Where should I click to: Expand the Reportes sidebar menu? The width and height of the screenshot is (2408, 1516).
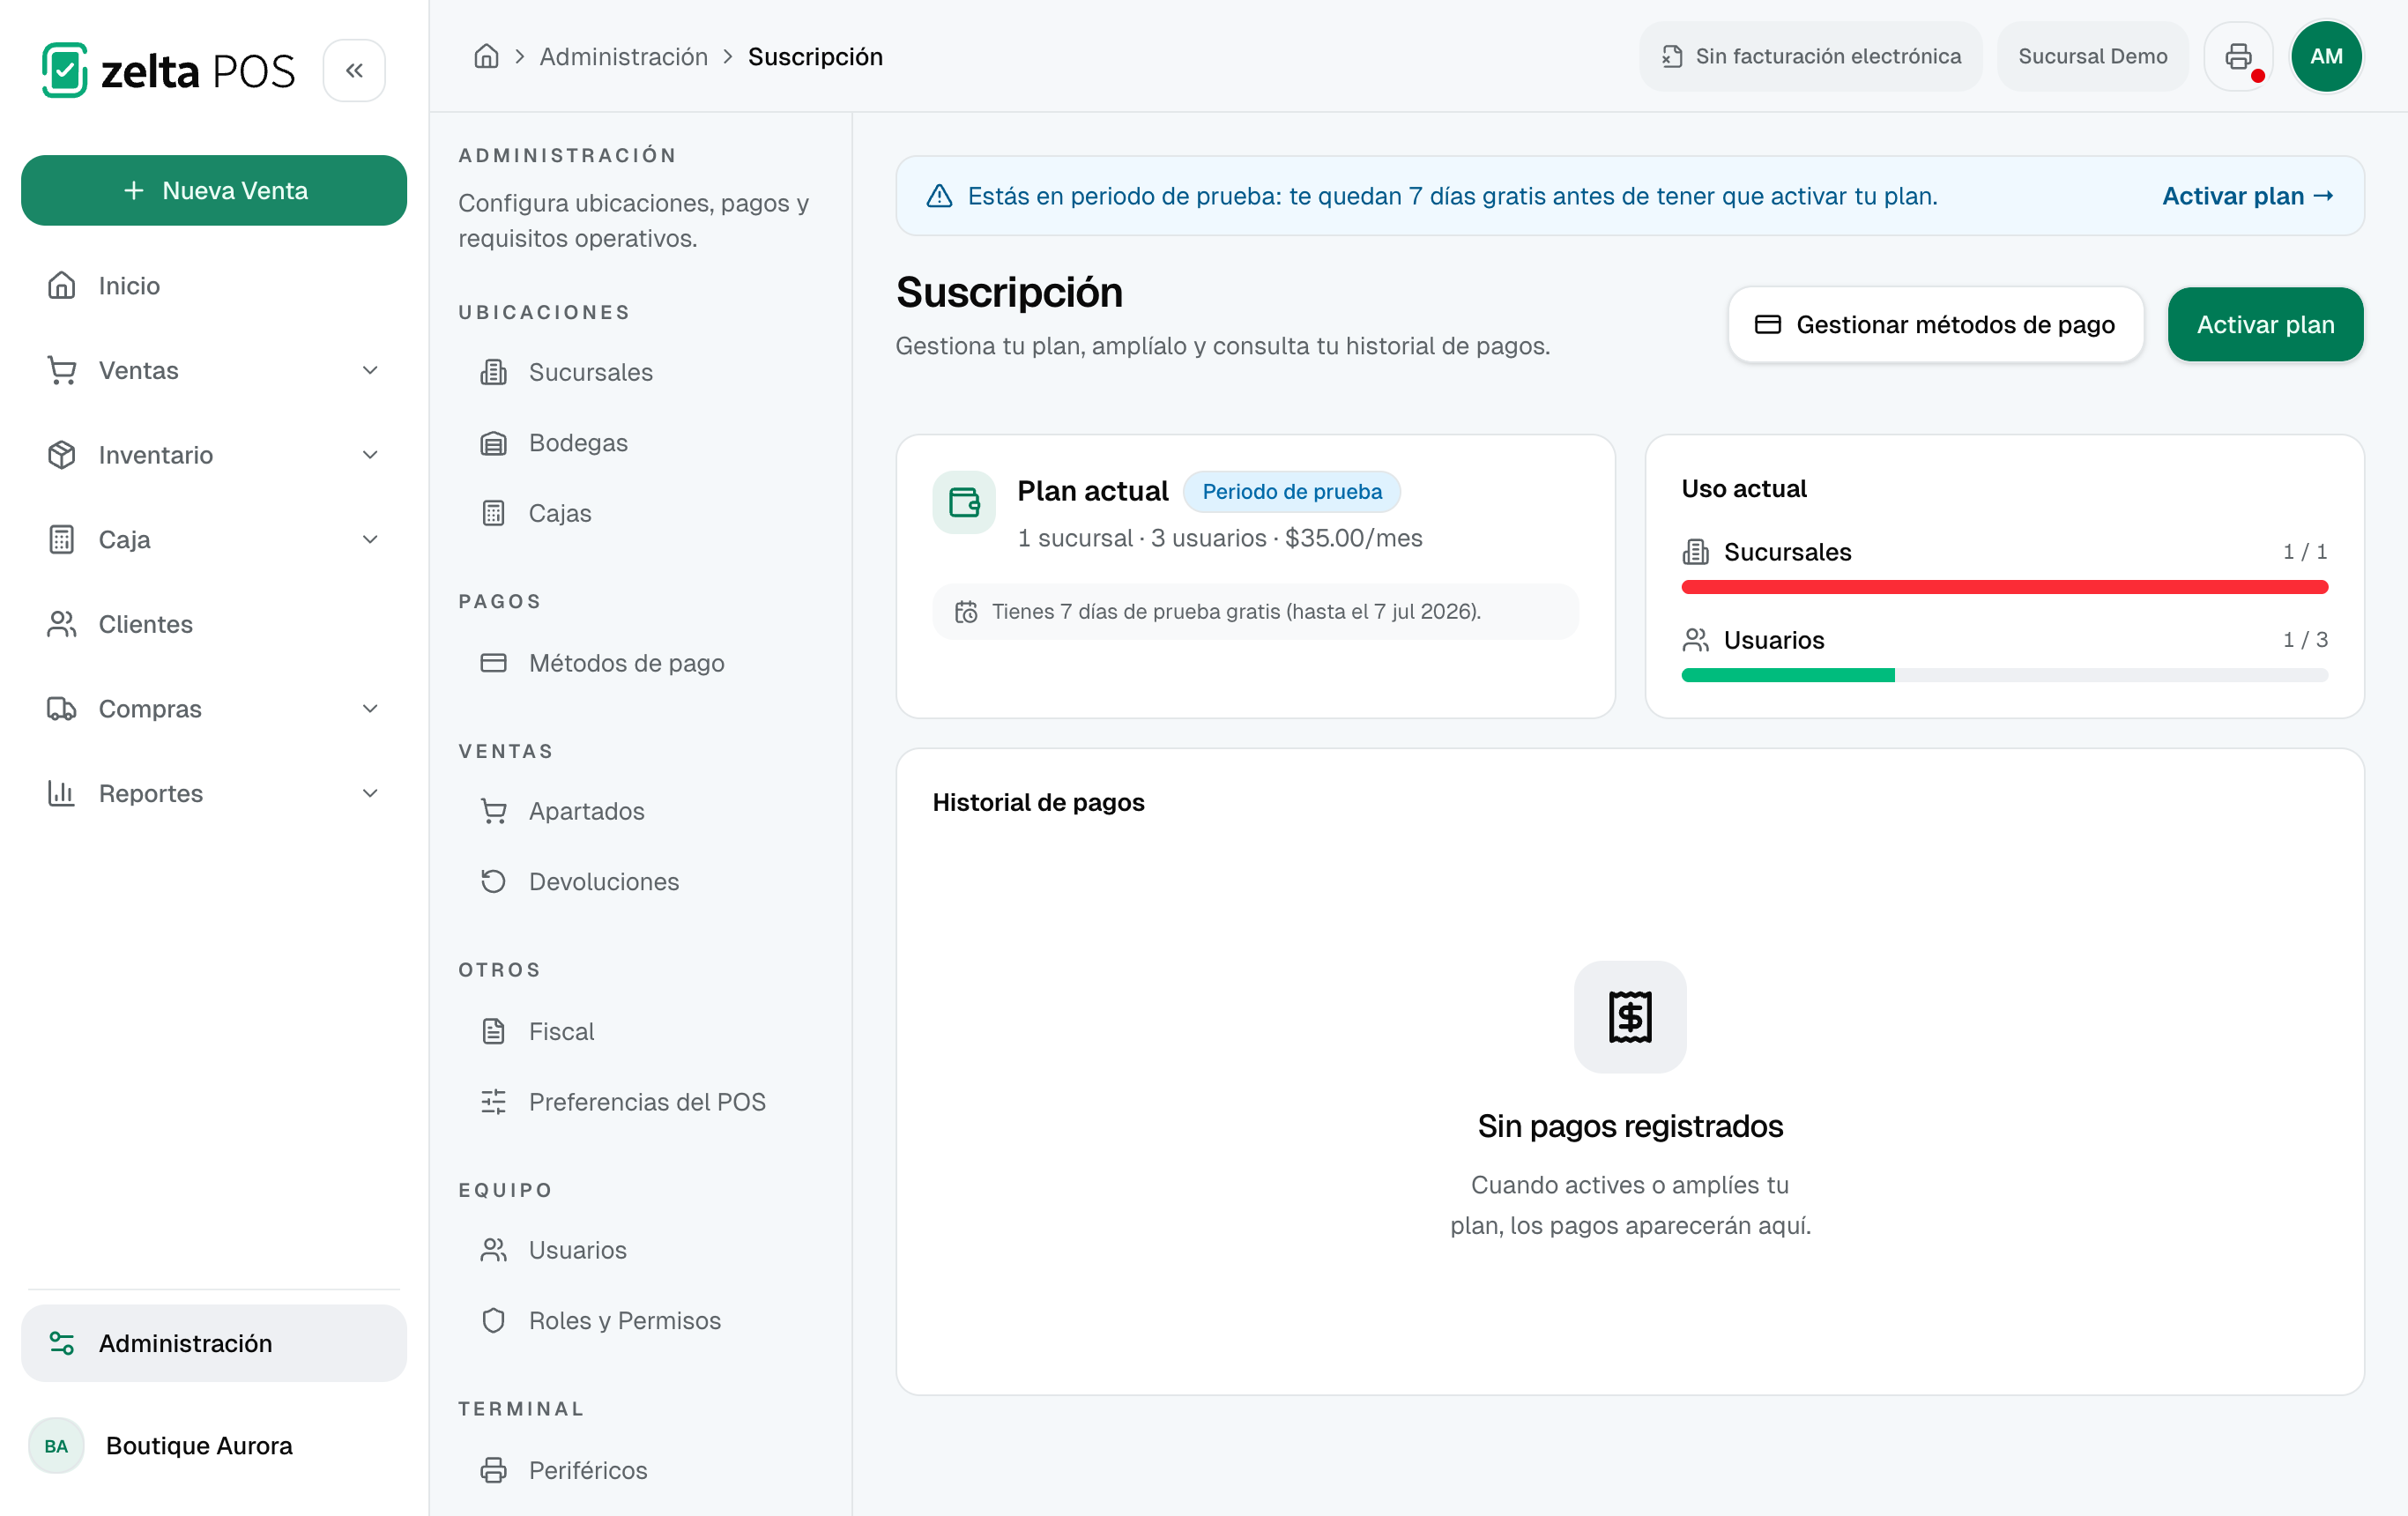click(214, 793)
